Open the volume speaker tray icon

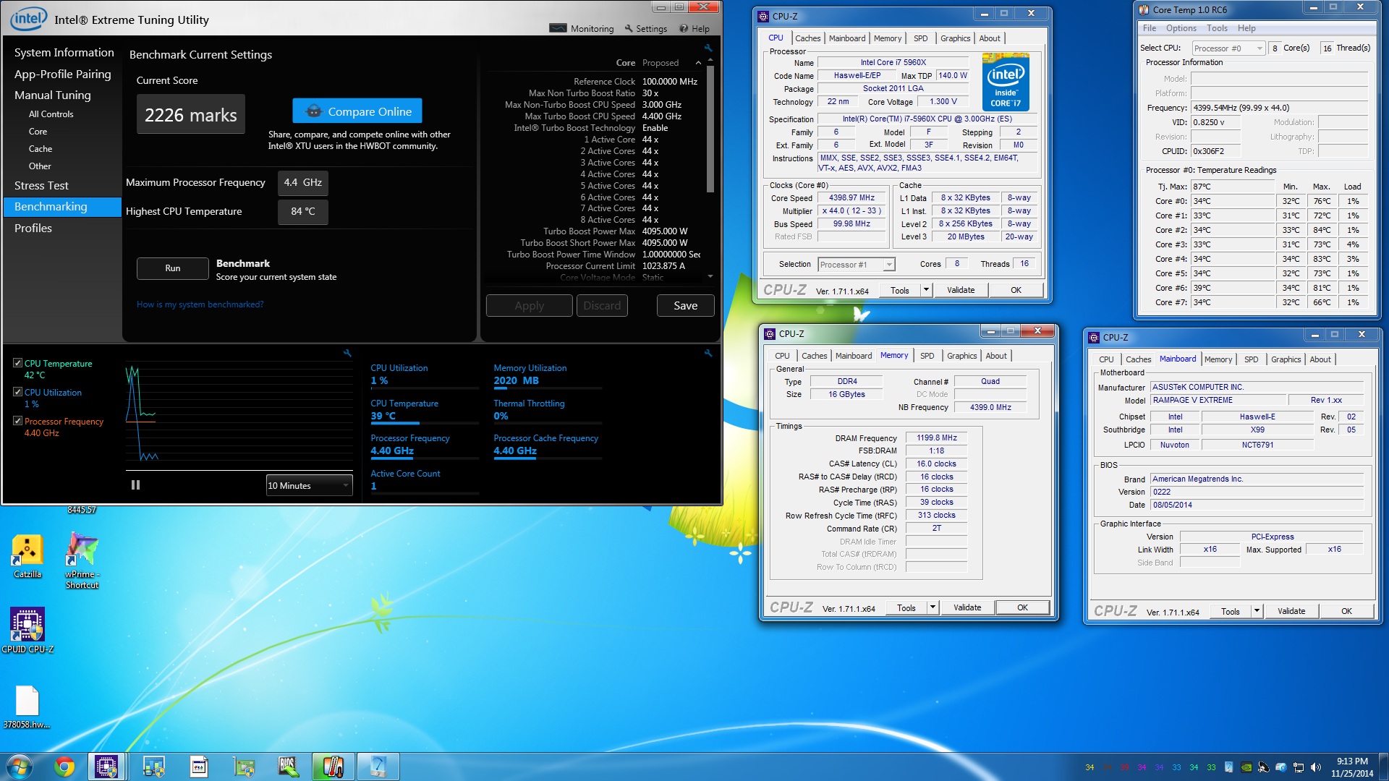[x=1316, y=767]
